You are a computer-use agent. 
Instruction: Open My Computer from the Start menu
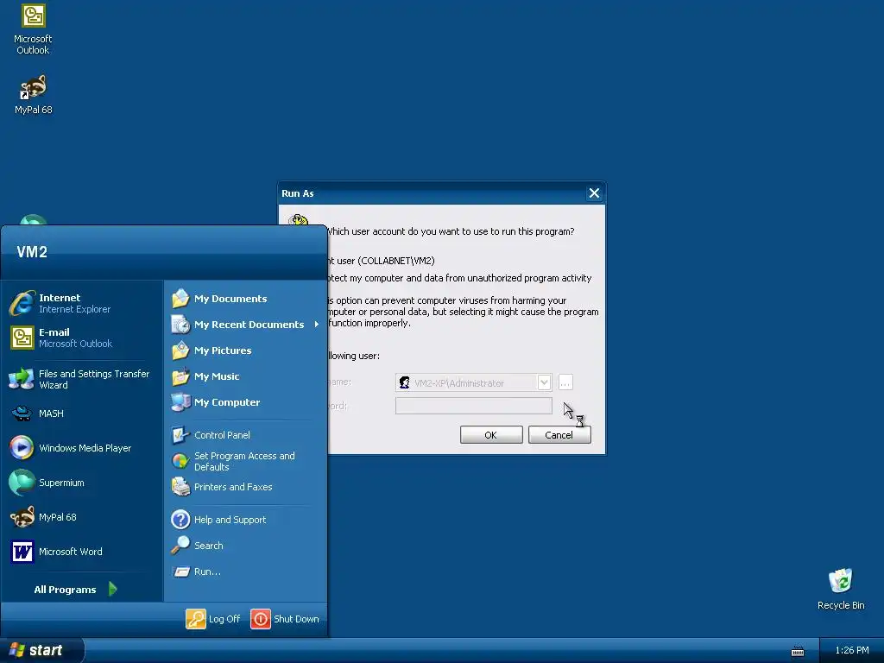[x=246, y=402]
